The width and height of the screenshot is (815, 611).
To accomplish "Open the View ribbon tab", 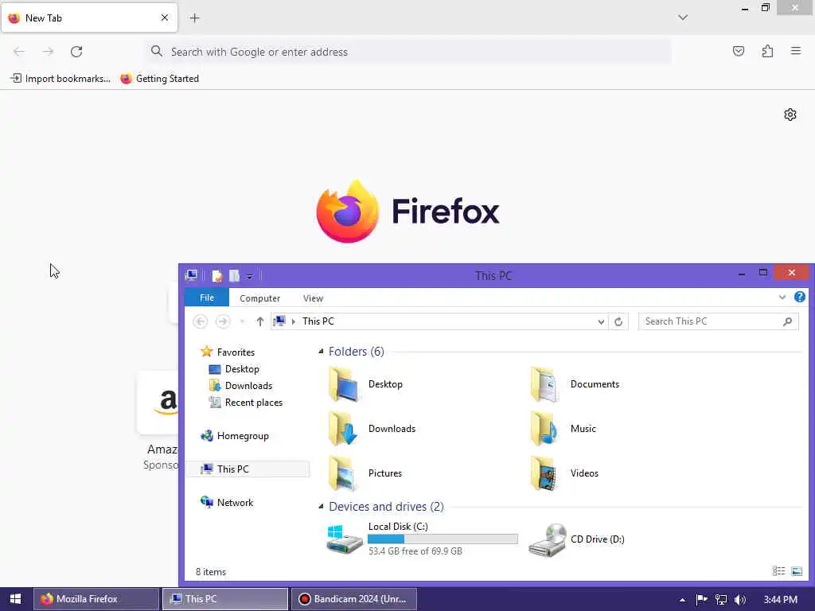I will click(313, 298).
